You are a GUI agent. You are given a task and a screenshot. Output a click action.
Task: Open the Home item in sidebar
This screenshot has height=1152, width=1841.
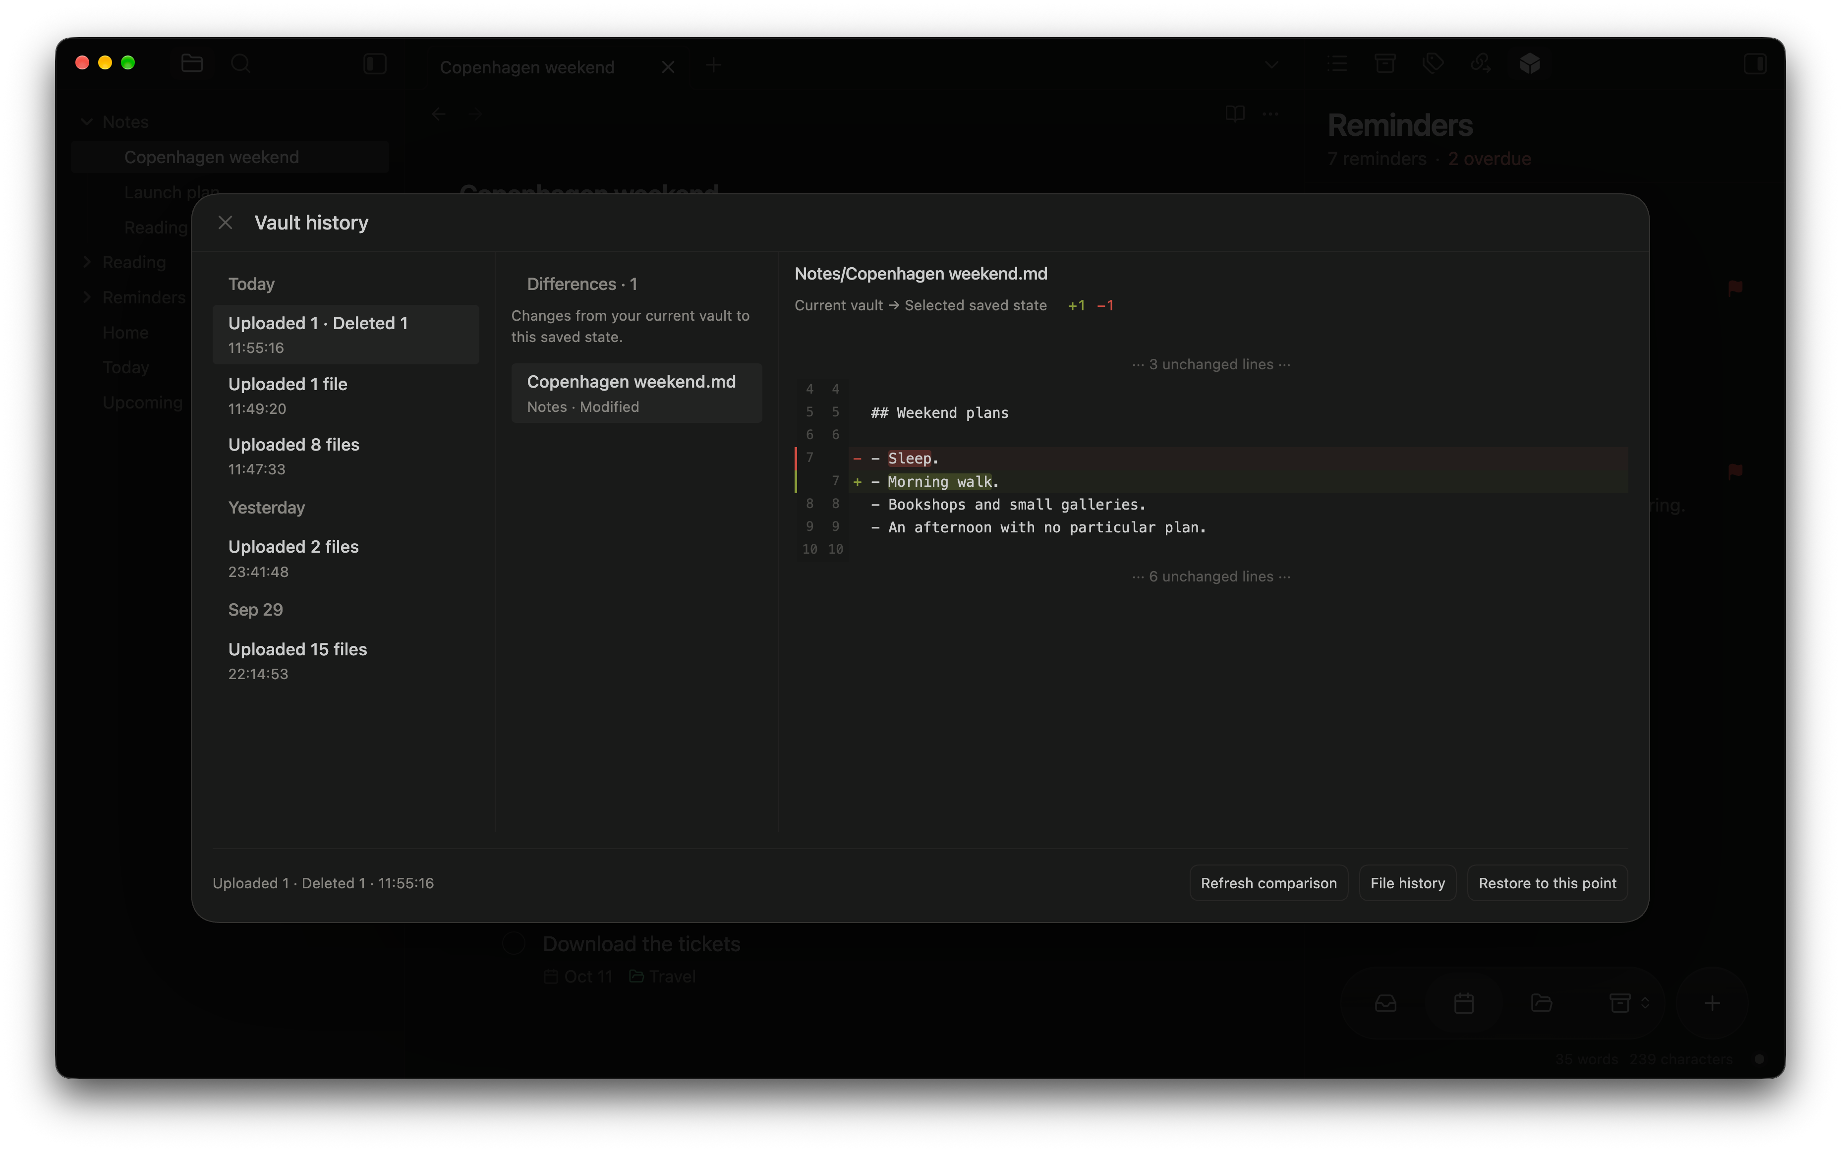click(x=126, y=332)
